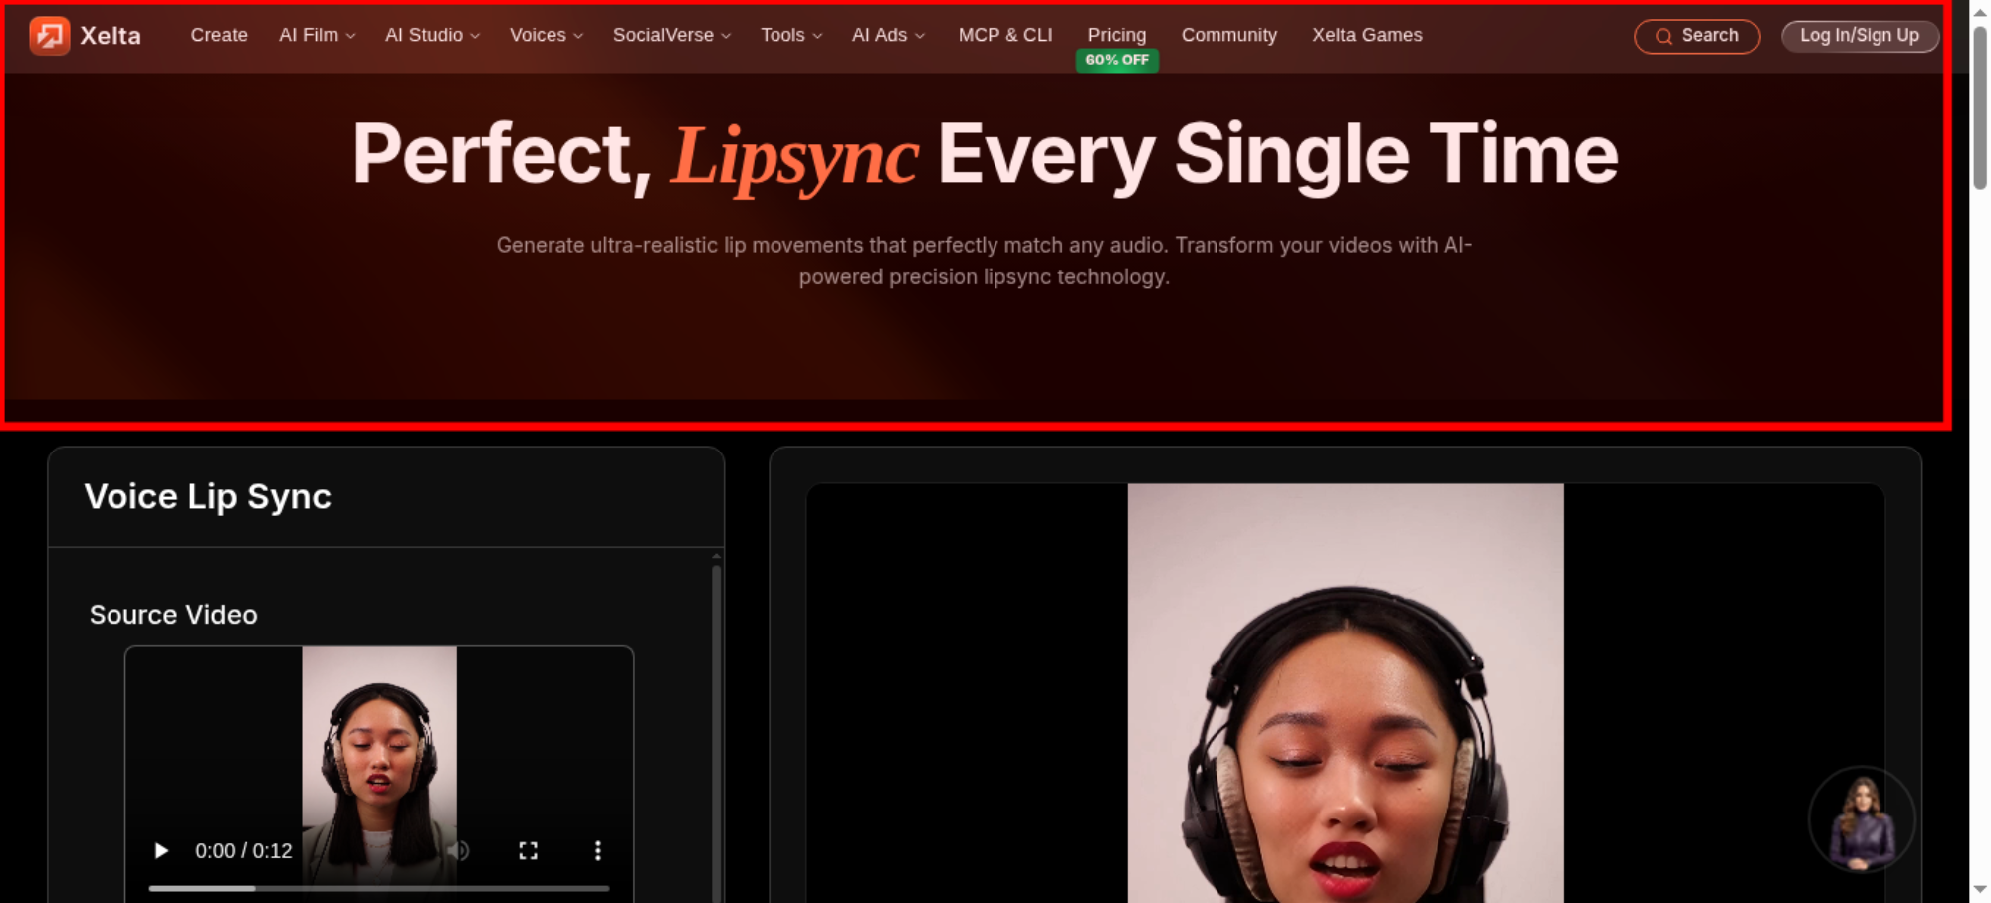
Task: Expand the AI Film dropdown
Action: (x=317, y=35)
